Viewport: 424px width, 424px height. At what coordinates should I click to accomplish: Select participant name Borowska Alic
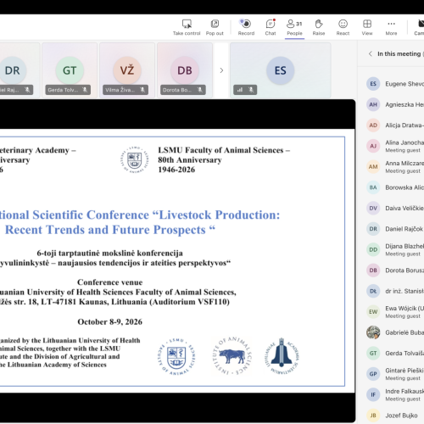pos(404,187)
